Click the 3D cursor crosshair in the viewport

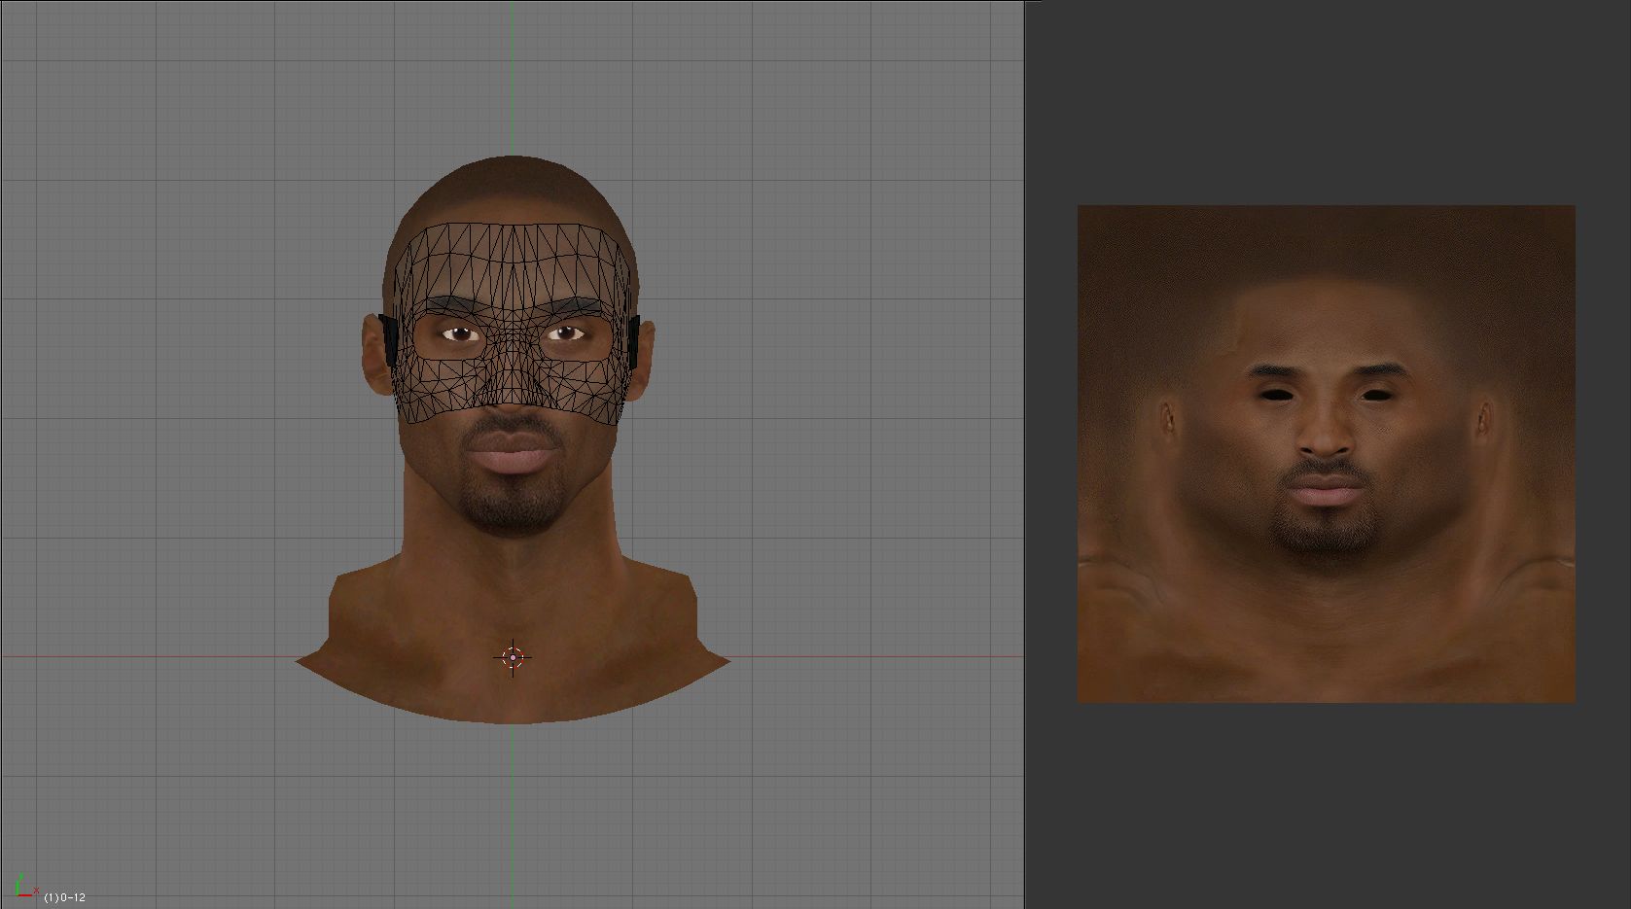(x=513, y=658)
